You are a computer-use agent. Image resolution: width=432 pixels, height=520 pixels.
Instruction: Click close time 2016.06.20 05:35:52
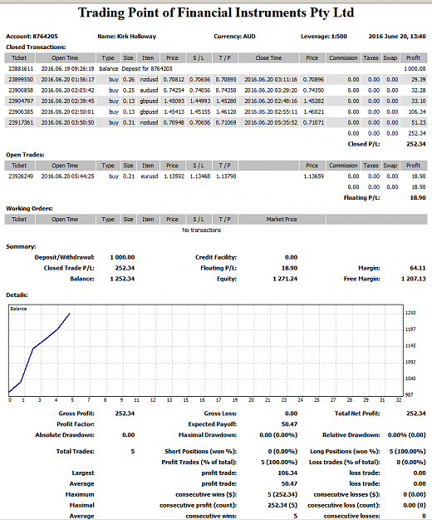[x=271, y=122]
